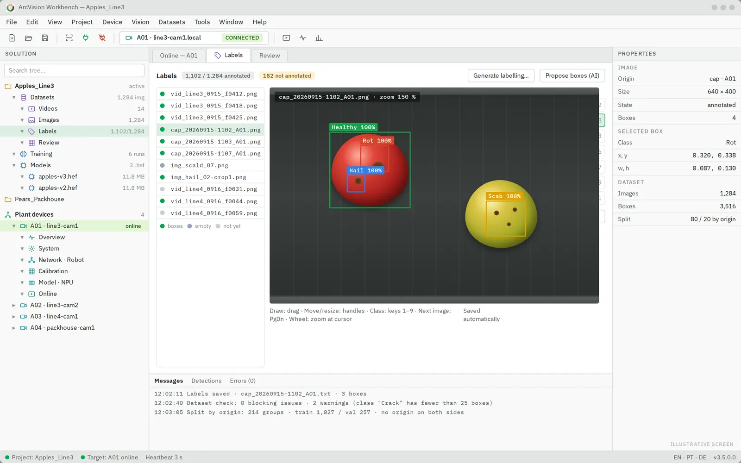Click the Network · Robot node icon
Screen dimensions: 741x463
pyautogui.click(x=31, y=260)
